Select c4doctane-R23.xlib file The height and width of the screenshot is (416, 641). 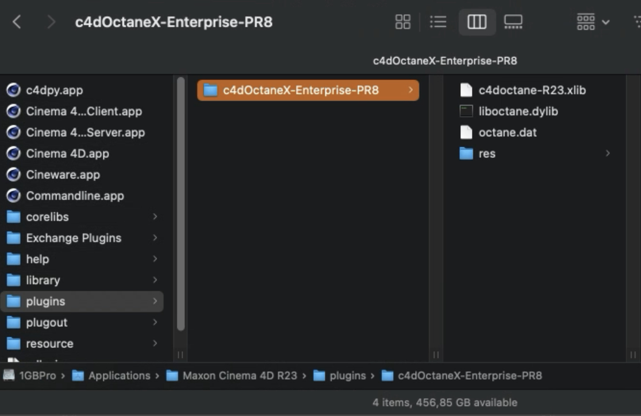point(532,90)
